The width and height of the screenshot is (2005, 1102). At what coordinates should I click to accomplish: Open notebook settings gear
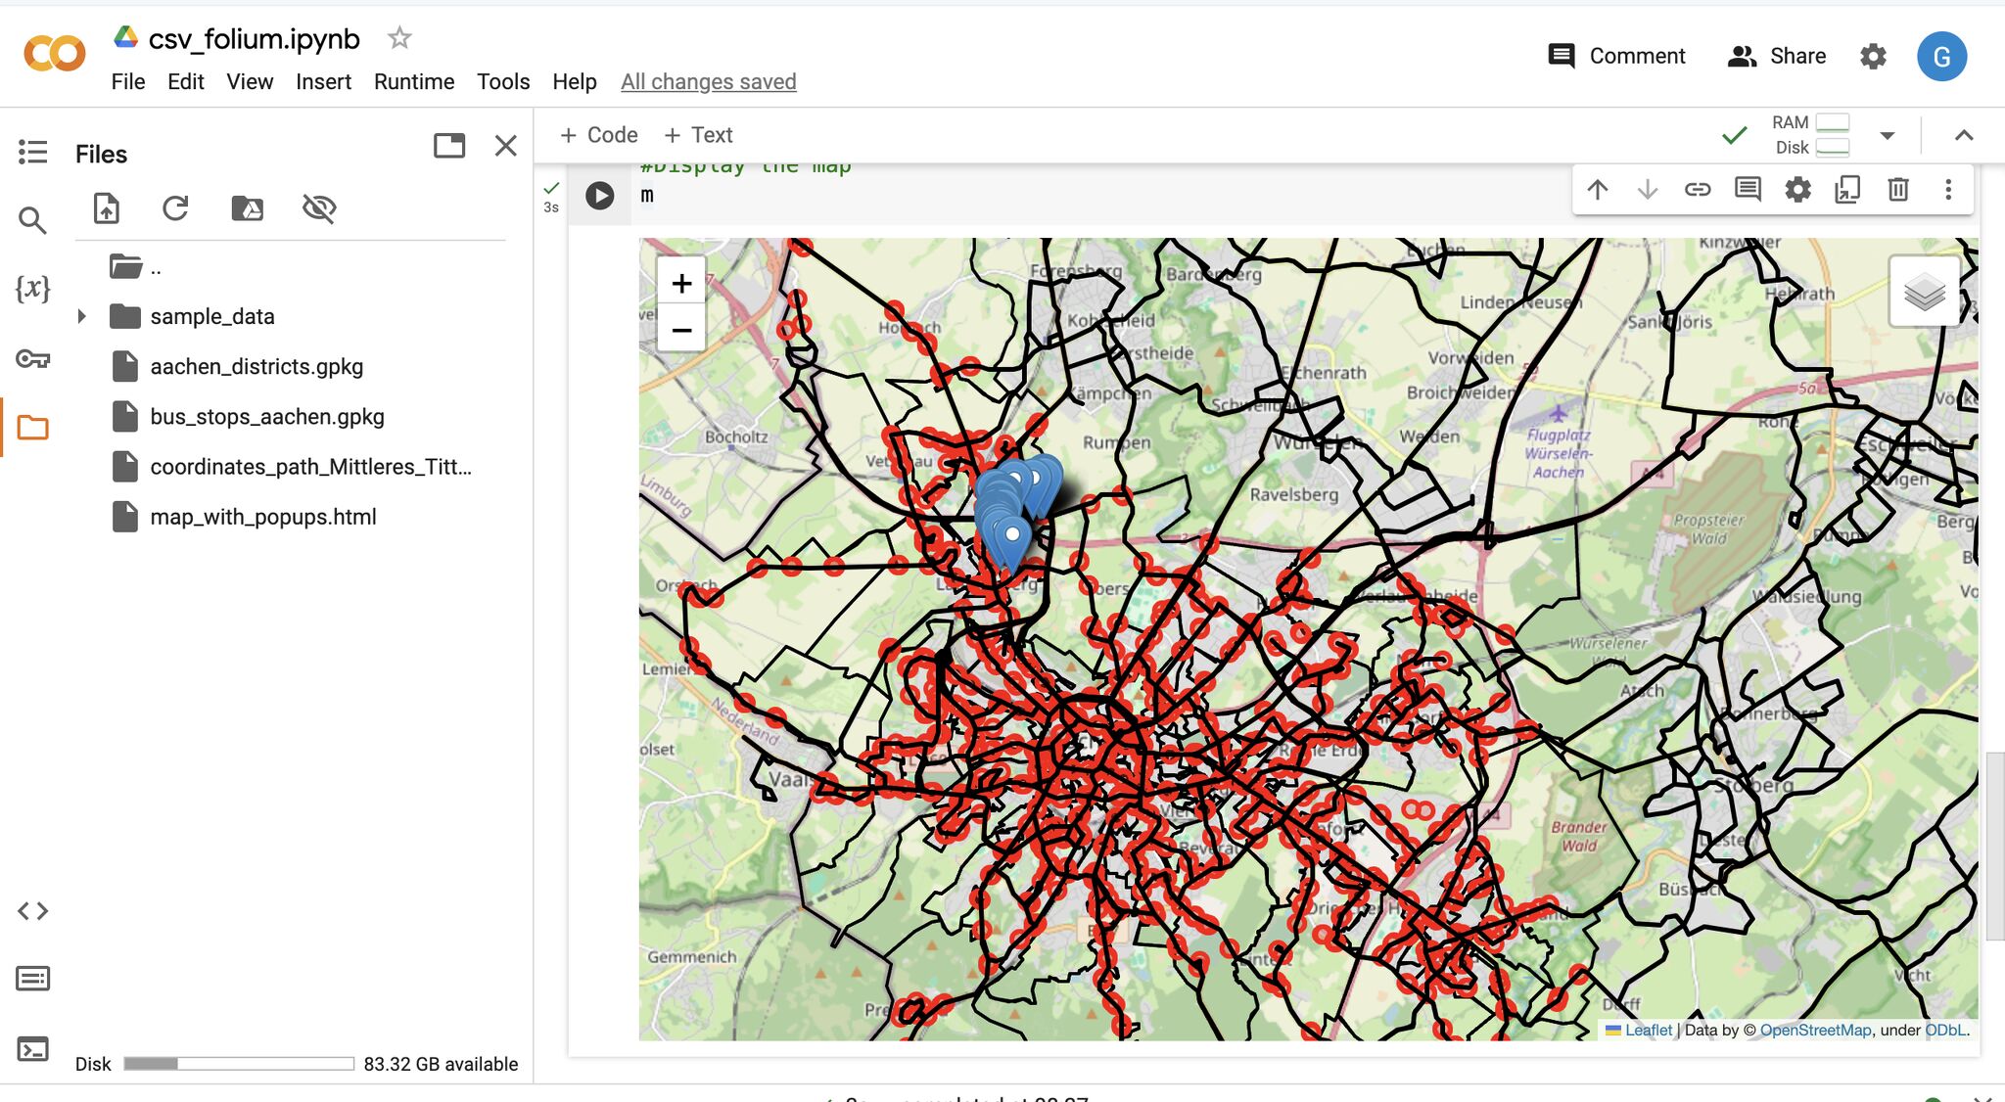[x=1873, y=56]
